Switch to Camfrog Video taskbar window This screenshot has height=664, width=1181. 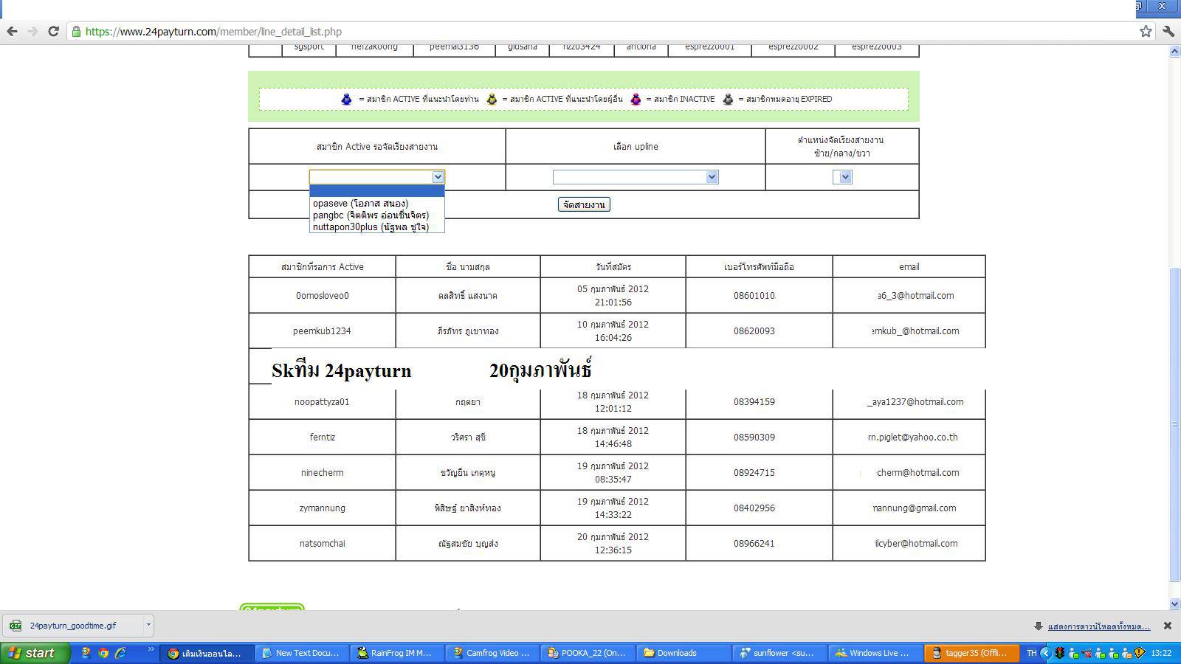[x=492, y=653]
